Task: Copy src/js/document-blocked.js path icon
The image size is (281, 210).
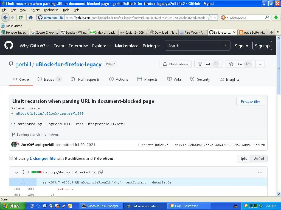Action: tap(101, 172)
